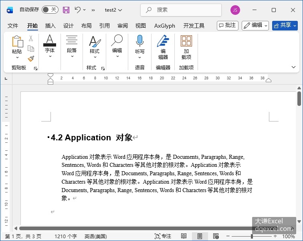Click the 1210 个字 word count
The image size is (303, 241).
66,236
